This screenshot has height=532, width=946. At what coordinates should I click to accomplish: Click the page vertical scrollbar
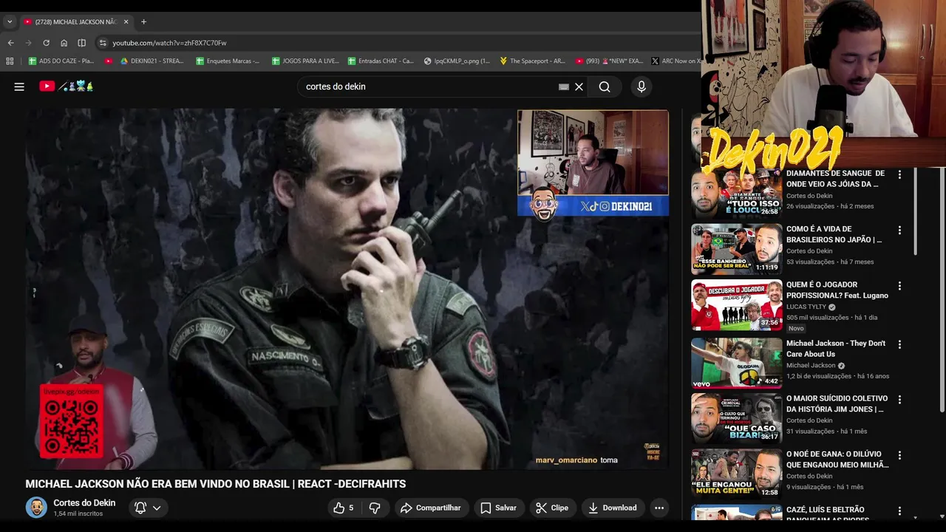941,290
